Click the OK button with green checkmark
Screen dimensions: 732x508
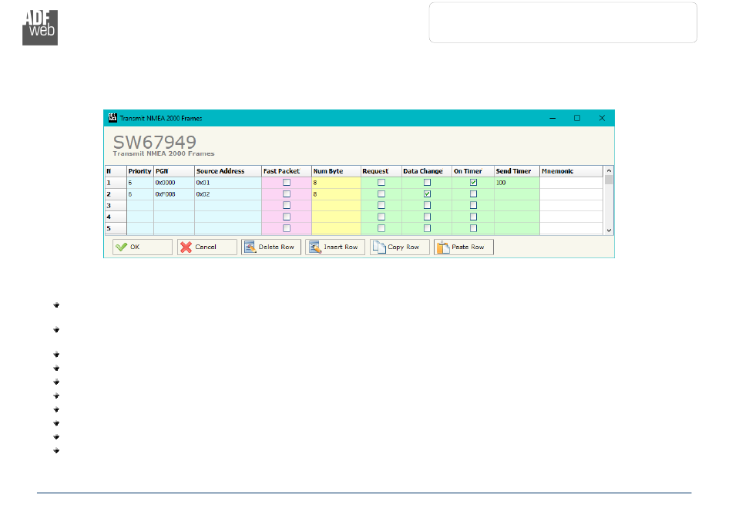coord(143,247)
